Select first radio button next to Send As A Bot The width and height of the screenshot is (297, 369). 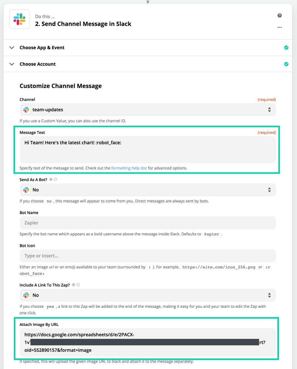(51, 179)
